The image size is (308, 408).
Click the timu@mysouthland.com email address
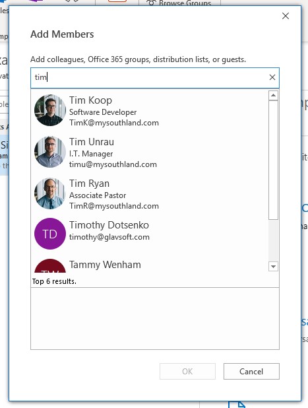coord(113,164)
